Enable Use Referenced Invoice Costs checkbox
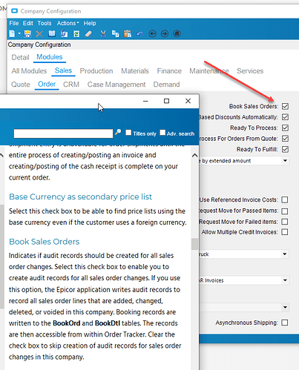Image resolution: width=299 pixels, height=370 pixels. [x=285, y=199]
